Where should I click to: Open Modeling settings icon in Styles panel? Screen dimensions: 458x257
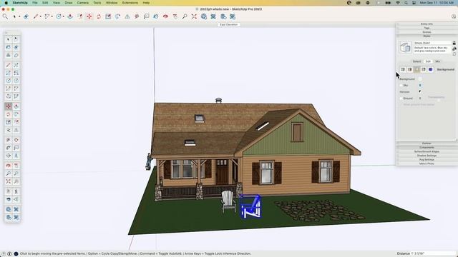tap(430, 69)
